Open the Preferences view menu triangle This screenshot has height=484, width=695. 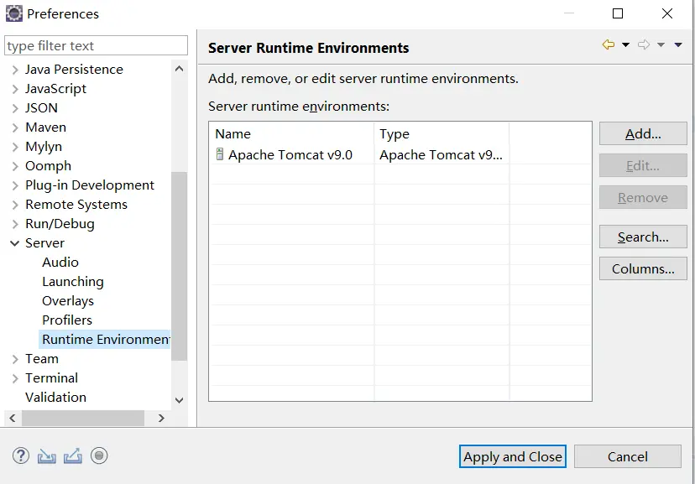click(678, 45)
